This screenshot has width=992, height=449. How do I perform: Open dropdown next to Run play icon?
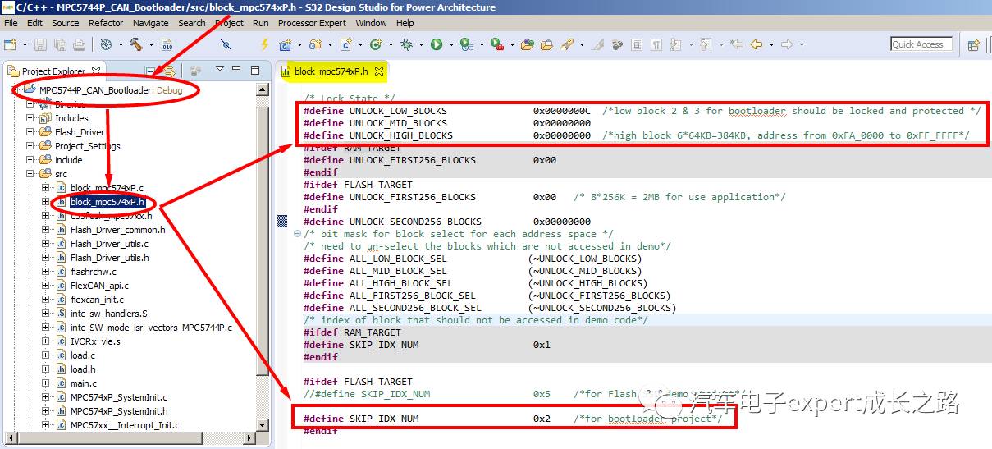point(451,45)
